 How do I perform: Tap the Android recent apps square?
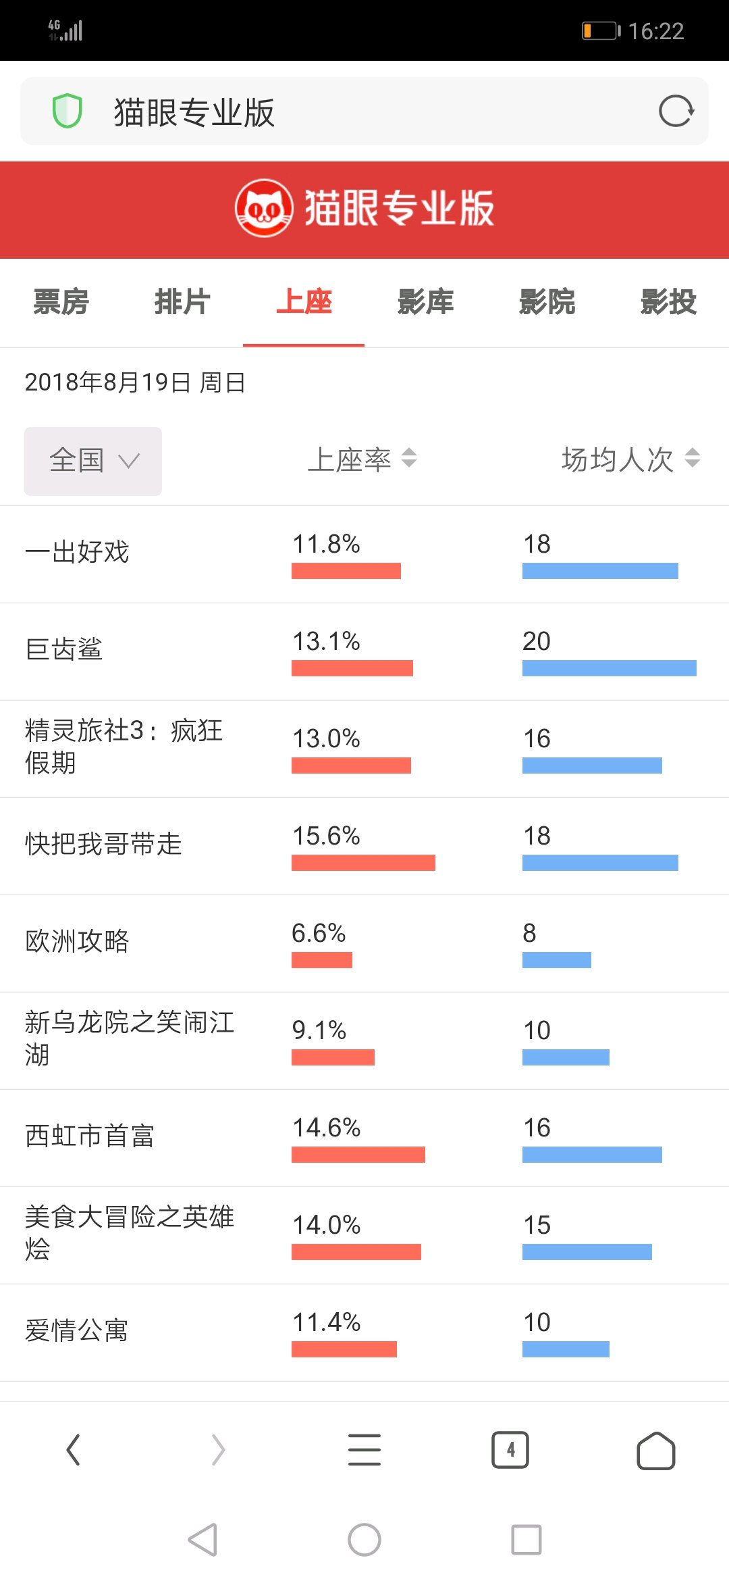click(x=526, y=1540)
